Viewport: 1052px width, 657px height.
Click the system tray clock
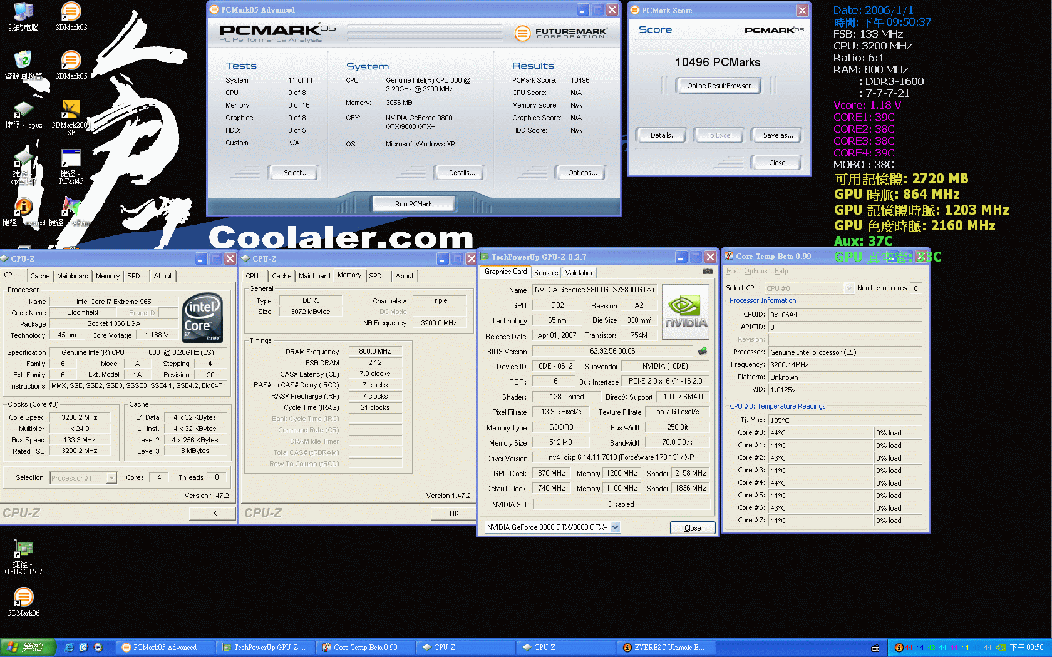point(1026,648)
